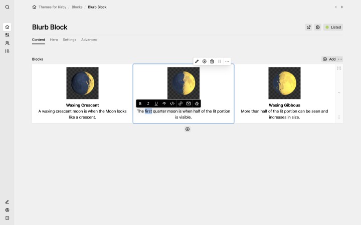Go to Site home in sidebar
The height and width of the screenshot is (225, 361).
point(7,27)
